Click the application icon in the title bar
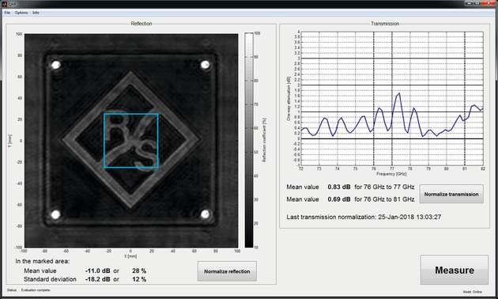 5,3
